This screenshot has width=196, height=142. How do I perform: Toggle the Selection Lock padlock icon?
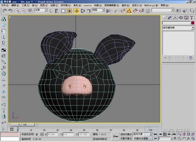pyautogui.click(x=37, y=134)
